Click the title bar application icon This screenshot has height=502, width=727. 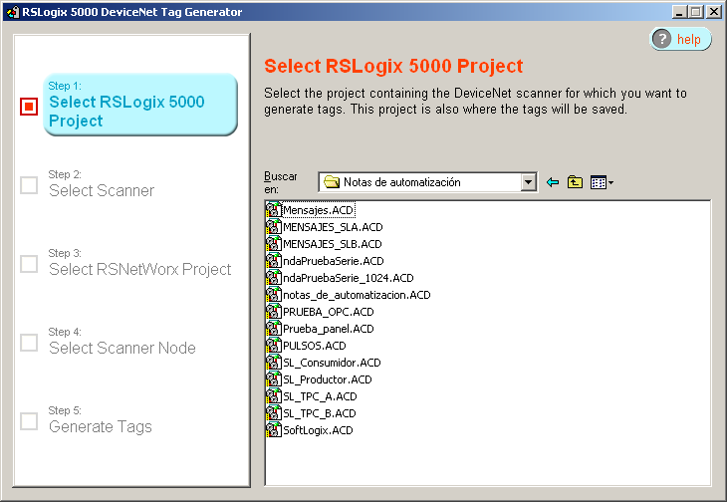(13, 12)
